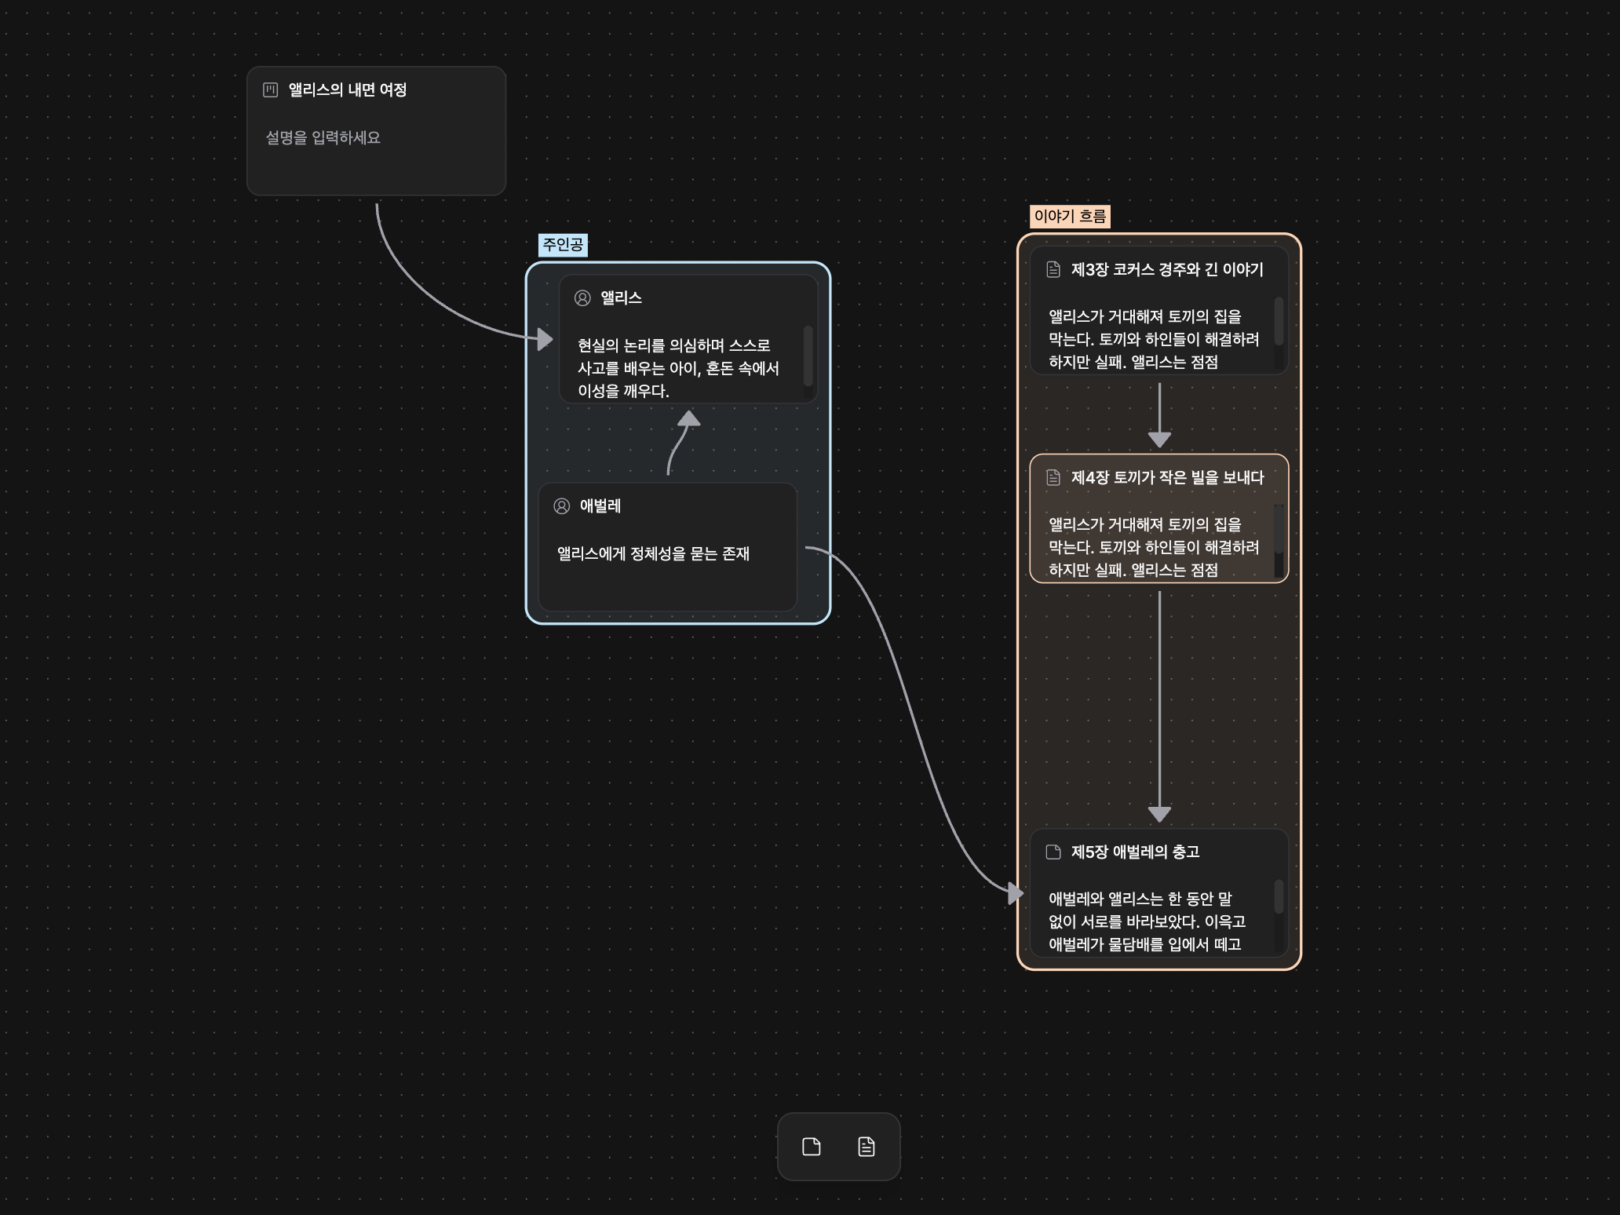Click the person icon next to 앨리스
Image resolution: width=1620 pixels, height=1215 pixels.
[x=582, y=298]
